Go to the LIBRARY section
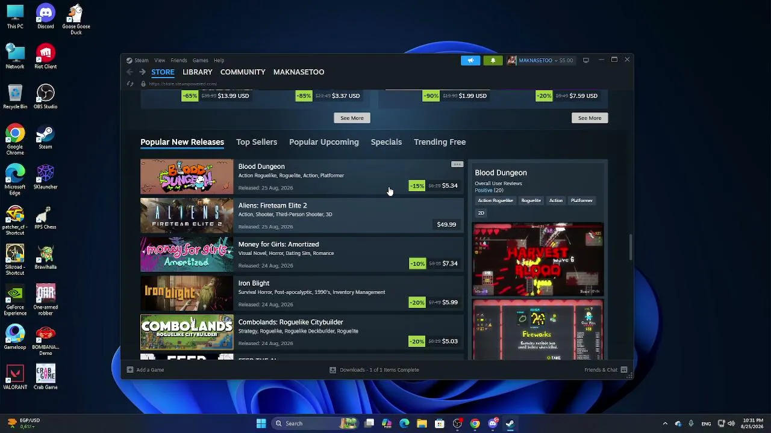This screenshot has width=771, height=433. [x=198, y=72]
